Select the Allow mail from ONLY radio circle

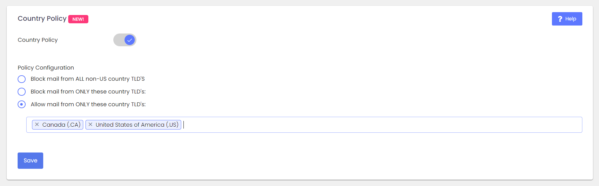coord(21,104)
